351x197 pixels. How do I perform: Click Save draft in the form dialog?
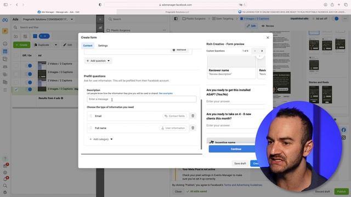(x=240, y=164)
